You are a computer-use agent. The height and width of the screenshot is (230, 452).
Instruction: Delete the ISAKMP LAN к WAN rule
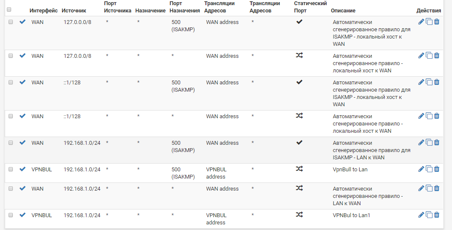pos(437,142)
